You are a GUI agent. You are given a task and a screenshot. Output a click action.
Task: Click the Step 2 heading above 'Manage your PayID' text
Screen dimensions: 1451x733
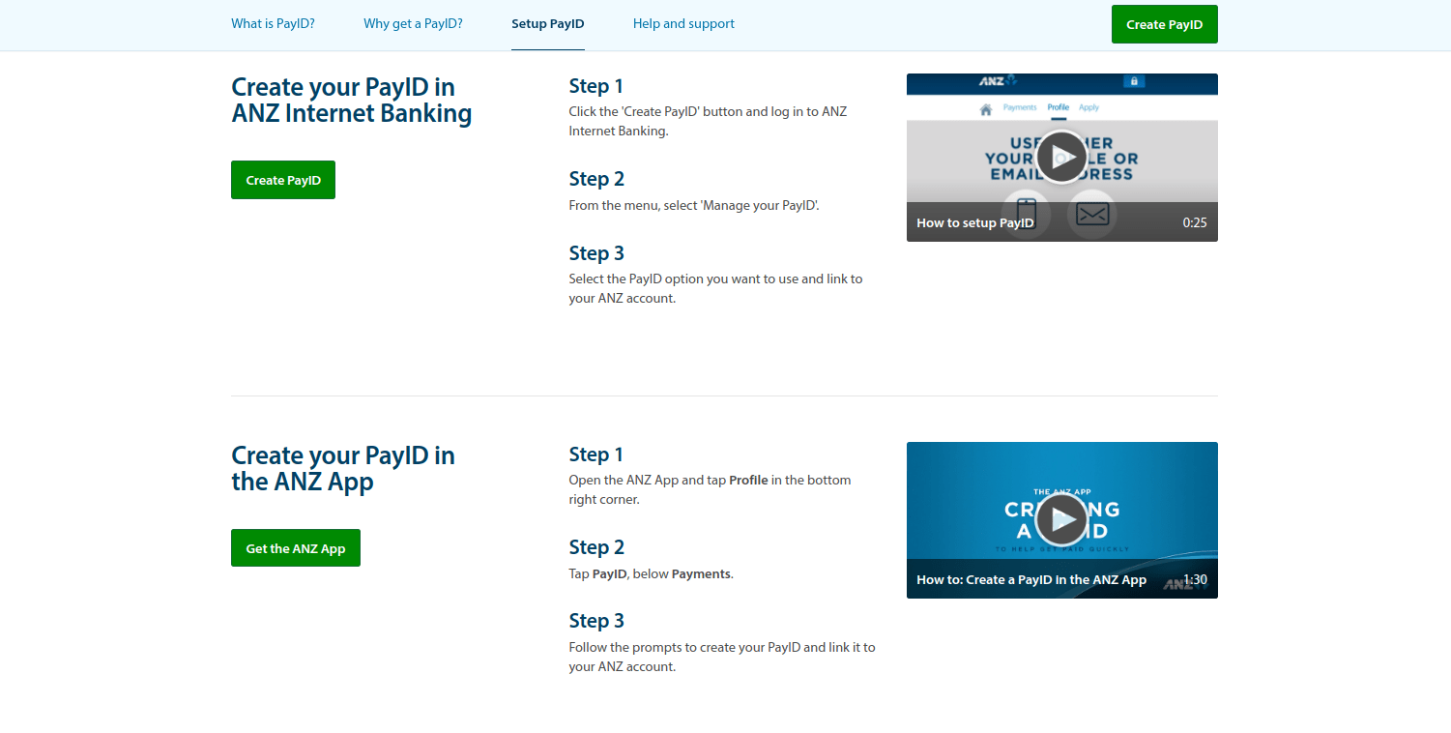coord(596,179)
